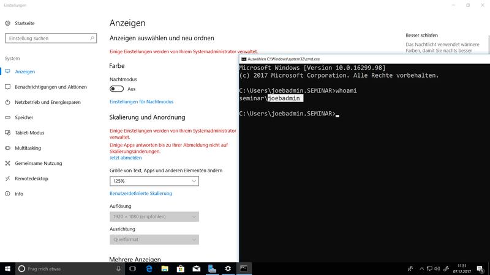
Task: Click the whoami command text in cmd
Action: pos(346,90)
